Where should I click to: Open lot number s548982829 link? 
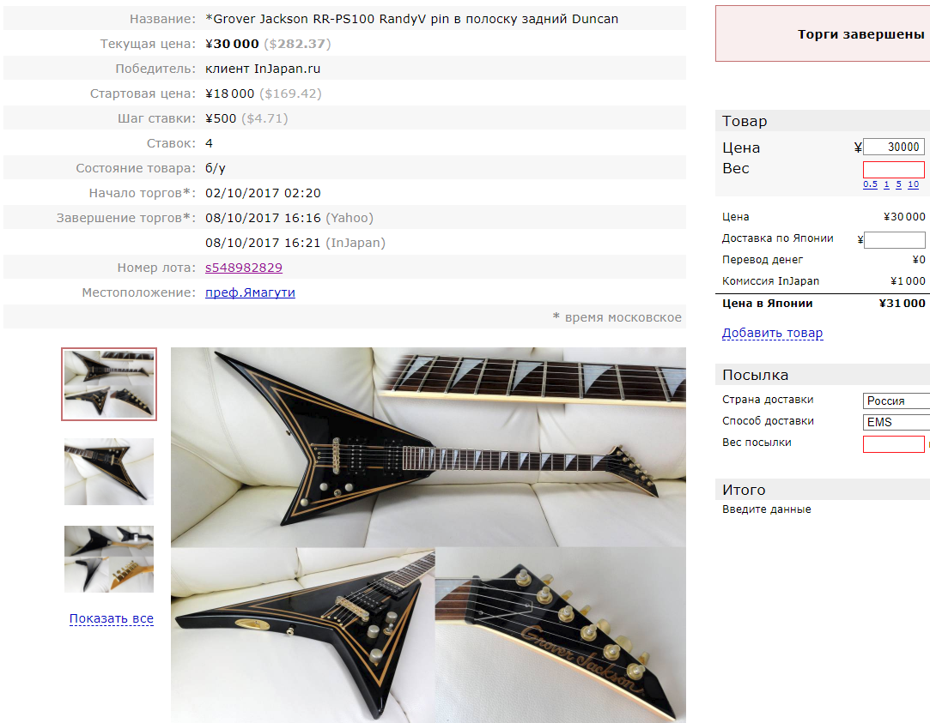(243, 268)
